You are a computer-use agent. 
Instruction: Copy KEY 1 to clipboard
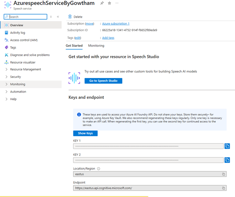pyautogui.click(x=227, y=146)
